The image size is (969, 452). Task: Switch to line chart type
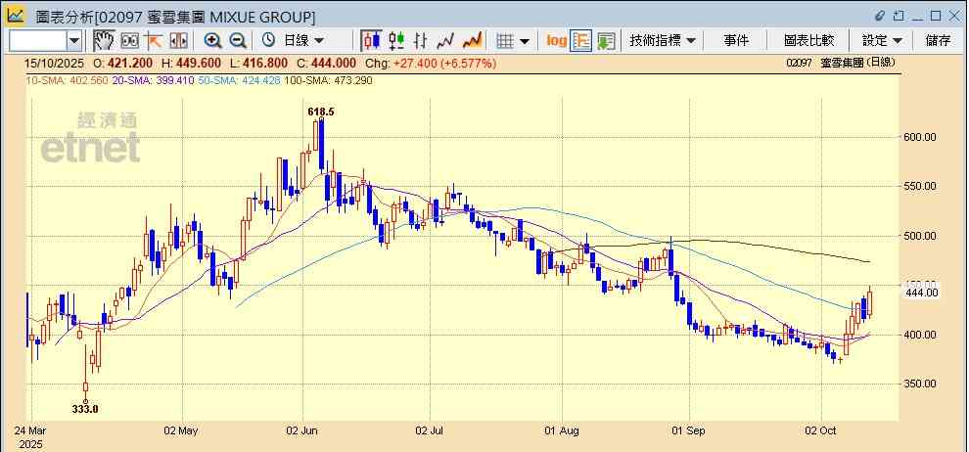coord(446,40)
